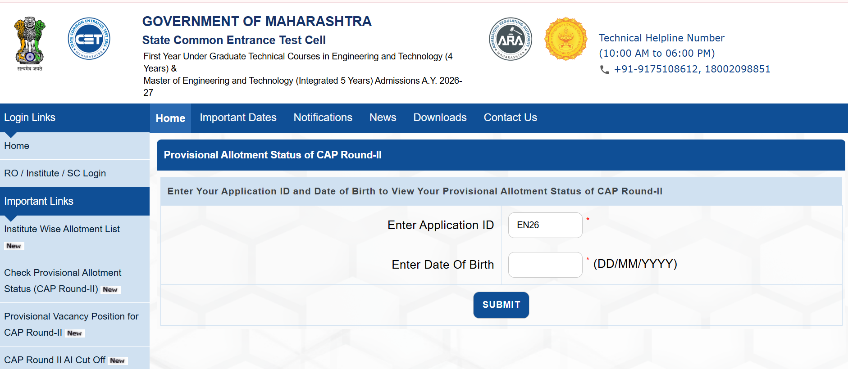Open the Home tab in navigation bar
848x369 pixels.
170,118
